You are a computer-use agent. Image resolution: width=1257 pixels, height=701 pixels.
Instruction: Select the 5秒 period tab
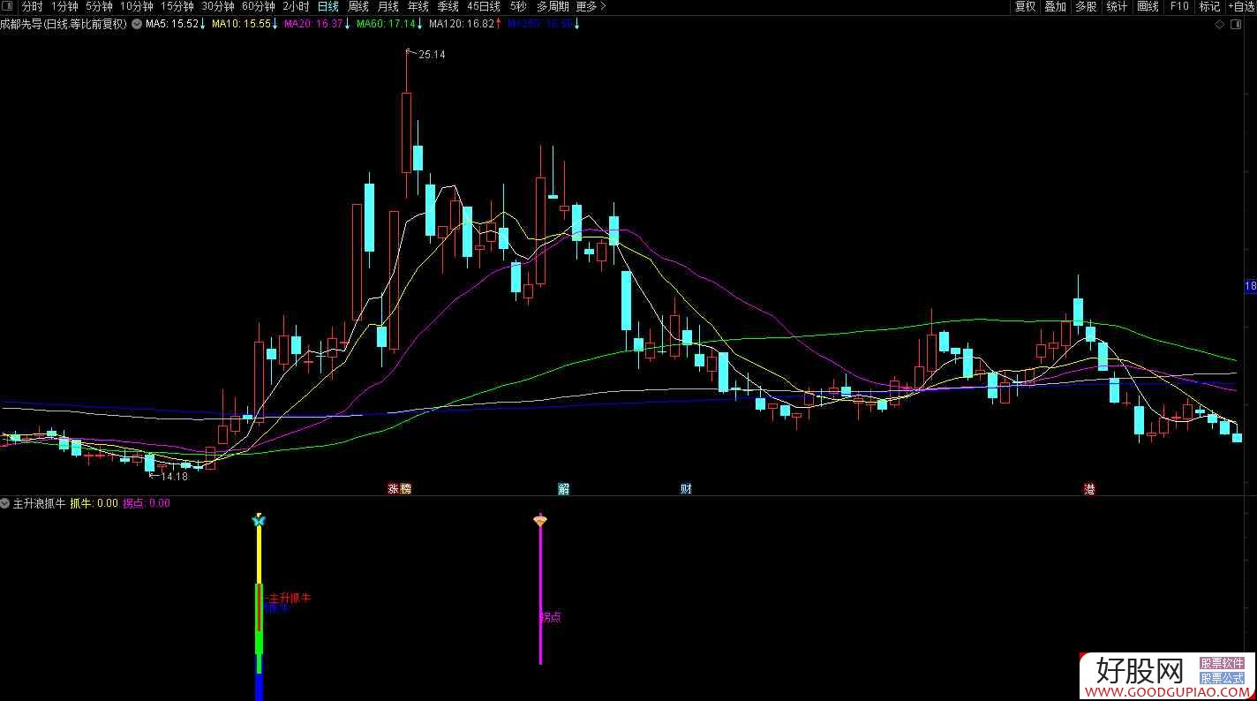tap(518, 6)
